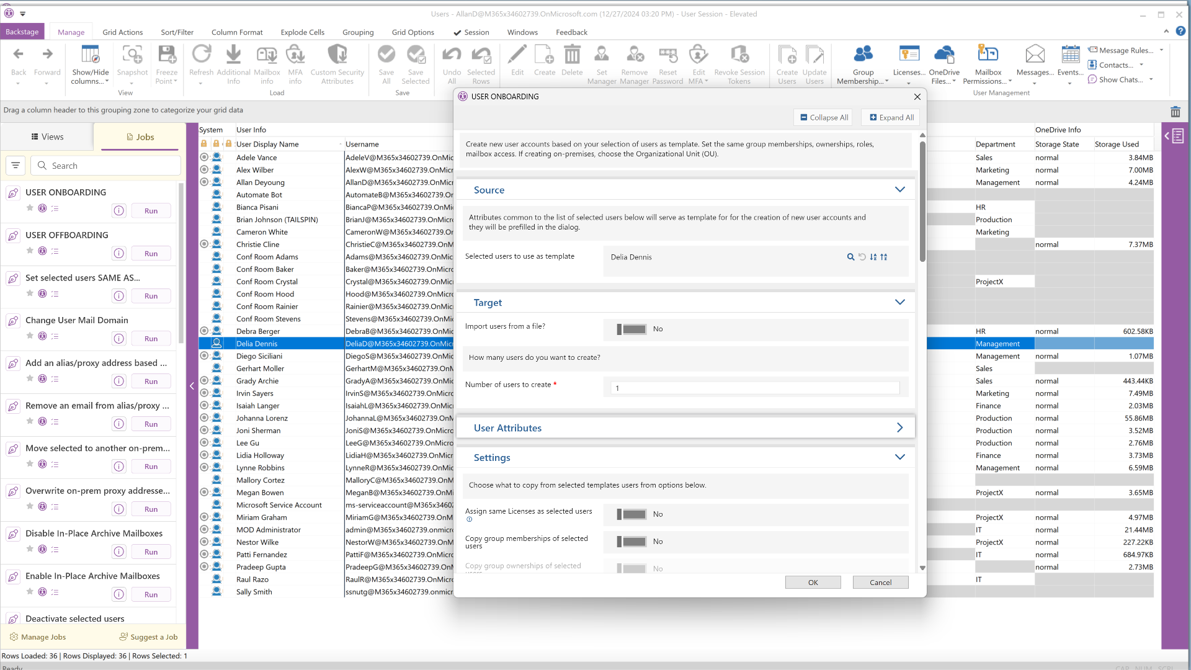The height and width of the screenshot is (670, 1191).
Task: Open the Sort/Filter ribbon tab
Action: click(x=177, y=32)
